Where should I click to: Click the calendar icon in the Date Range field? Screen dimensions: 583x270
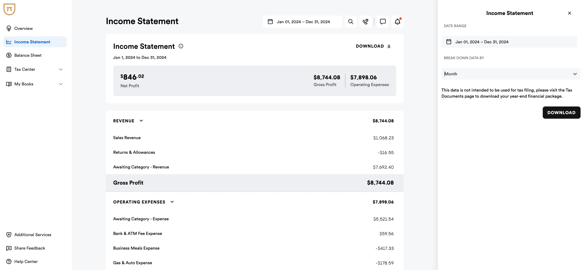[449, 42]
